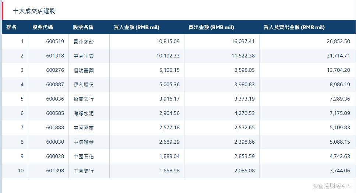Select the 十大成交活躍股 section title

(34, 11)
